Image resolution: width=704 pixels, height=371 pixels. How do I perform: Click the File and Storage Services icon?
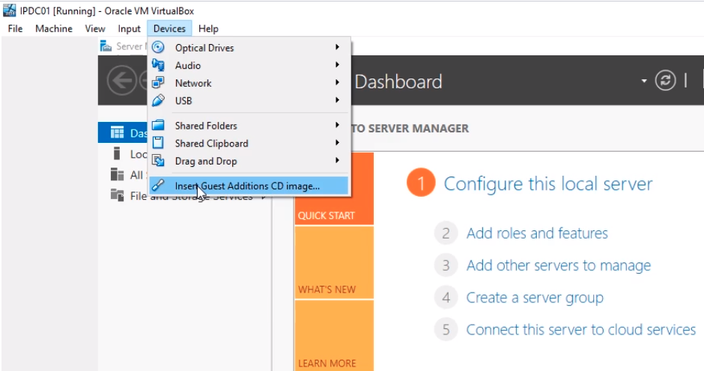(117, 195)
